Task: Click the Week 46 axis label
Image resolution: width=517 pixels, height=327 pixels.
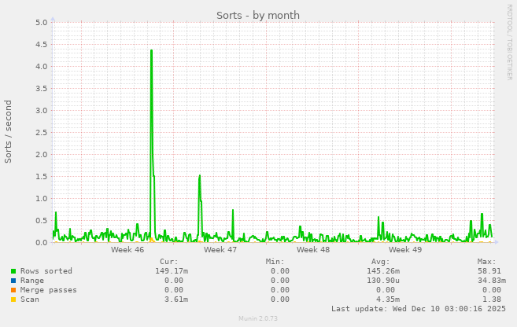Action: pyautogui.click(x=127, y=250)
